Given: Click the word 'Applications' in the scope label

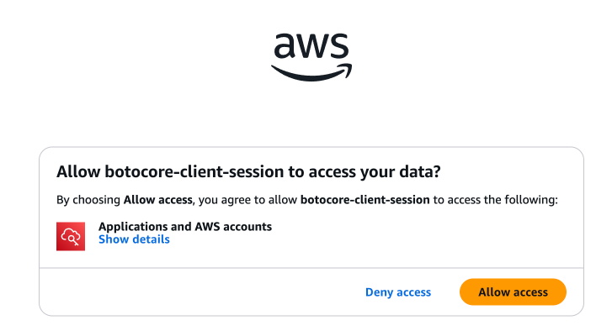Looking at the screenshot, I should point(131,227).
